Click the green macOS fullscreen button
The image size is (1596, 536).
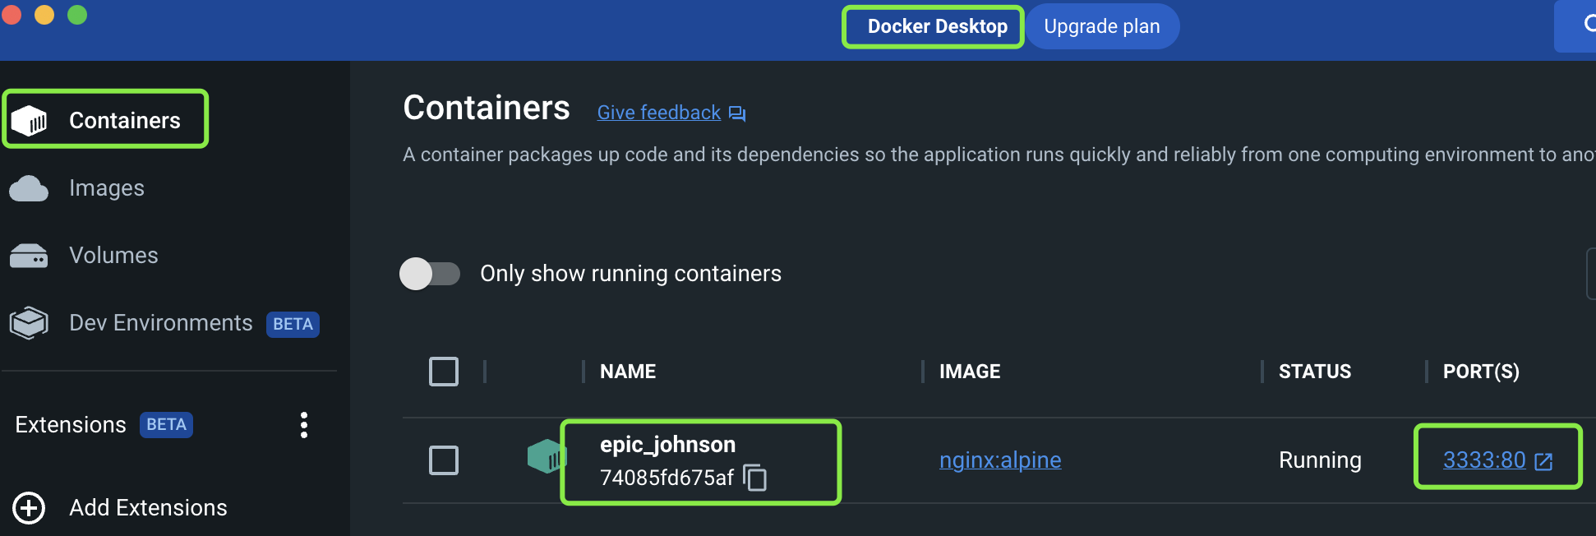pos(77,15)
